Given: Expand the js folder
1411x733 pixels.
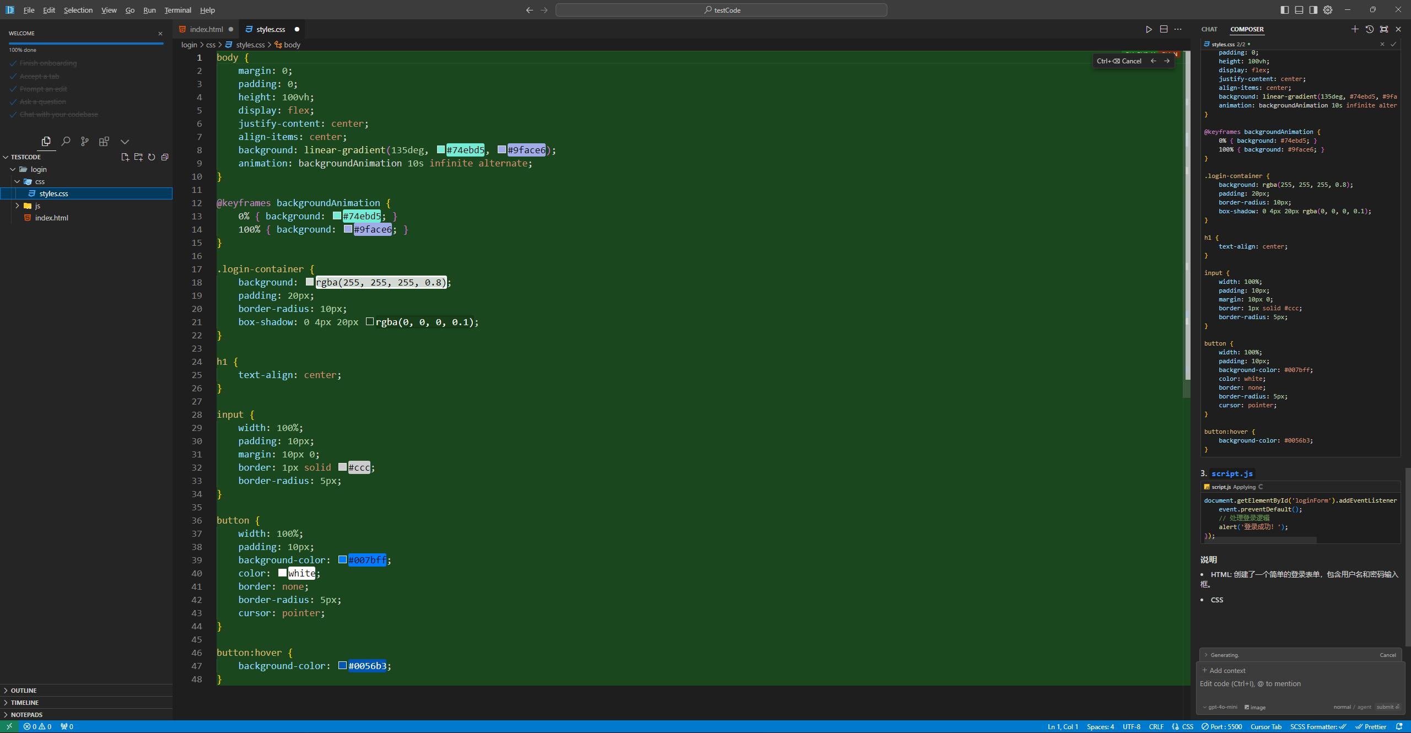Looking at the screenshot, I should point(17,206).
